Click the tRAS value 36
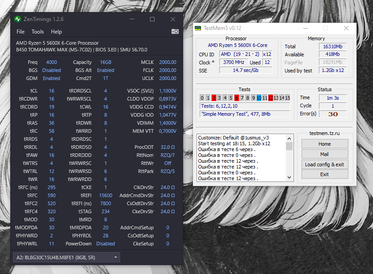373x274 pixels. pos(52,123)
